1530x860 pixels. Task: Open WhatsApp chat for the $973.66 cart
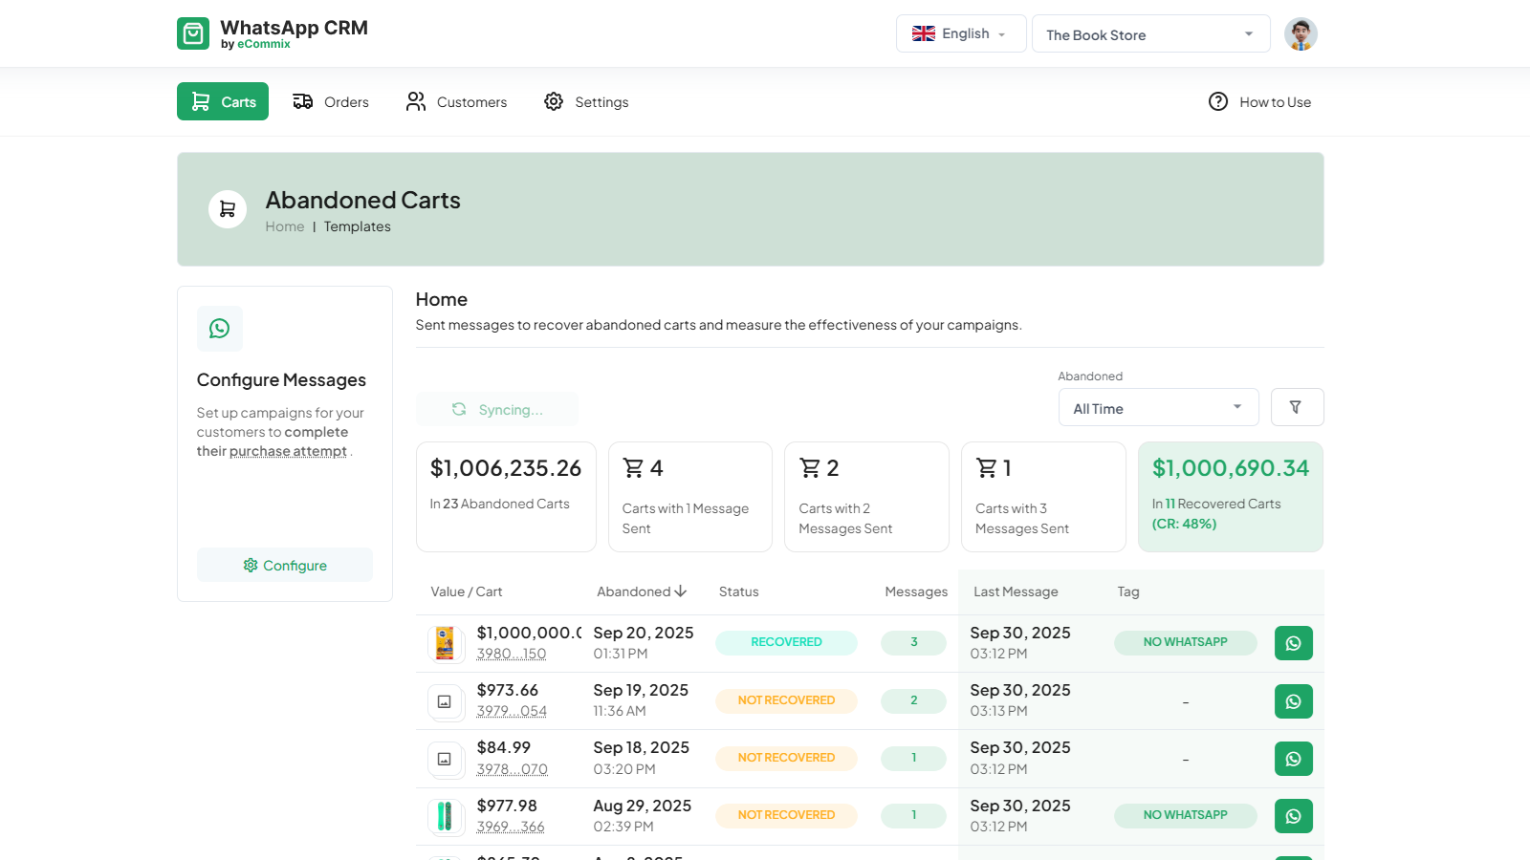click(1293, 701)
